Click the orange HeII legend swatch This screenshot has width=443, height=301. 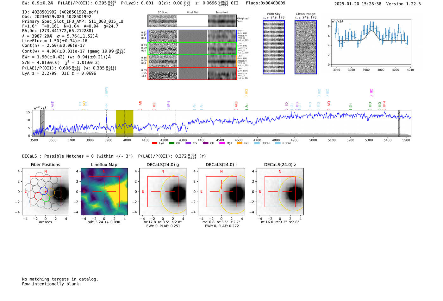click(x=240, y=143)
